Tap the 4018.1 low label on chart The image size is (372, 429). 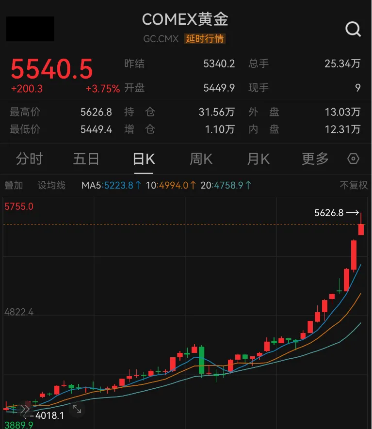pyautogui.click(x=49, y=415)
